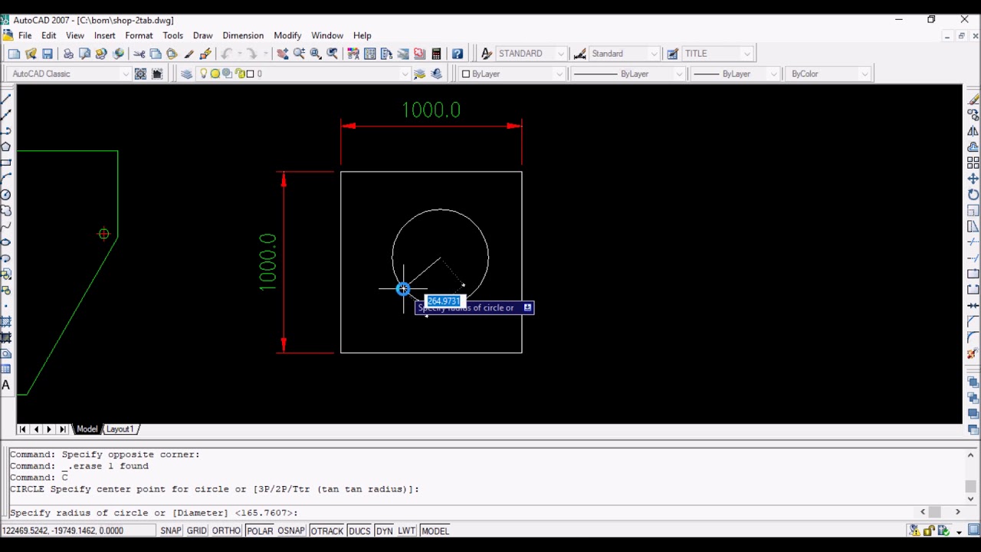Viewport: 981px width, 552px height.
Task: Switch to the Layout1 tab
Action: 120,429
